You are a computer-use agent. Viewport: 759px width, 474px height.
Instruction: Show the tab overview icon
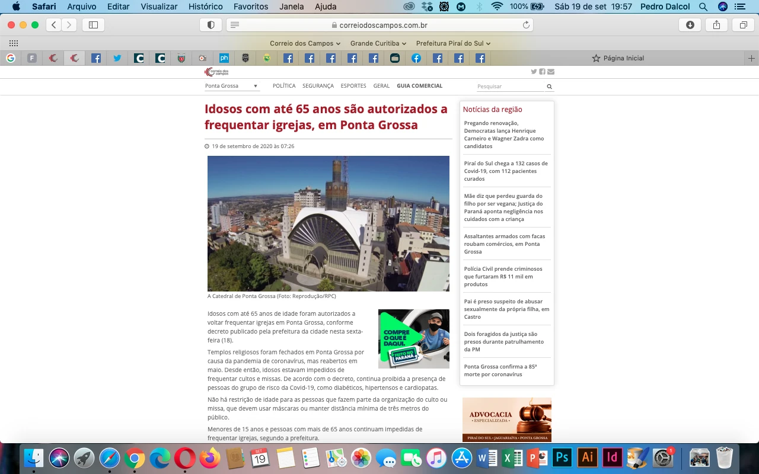point(743,25)
